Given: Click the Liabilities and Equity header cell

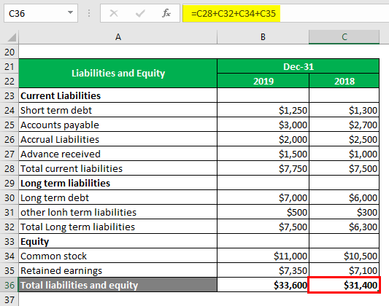Looking at the screenshot, I should click(118, 74).
